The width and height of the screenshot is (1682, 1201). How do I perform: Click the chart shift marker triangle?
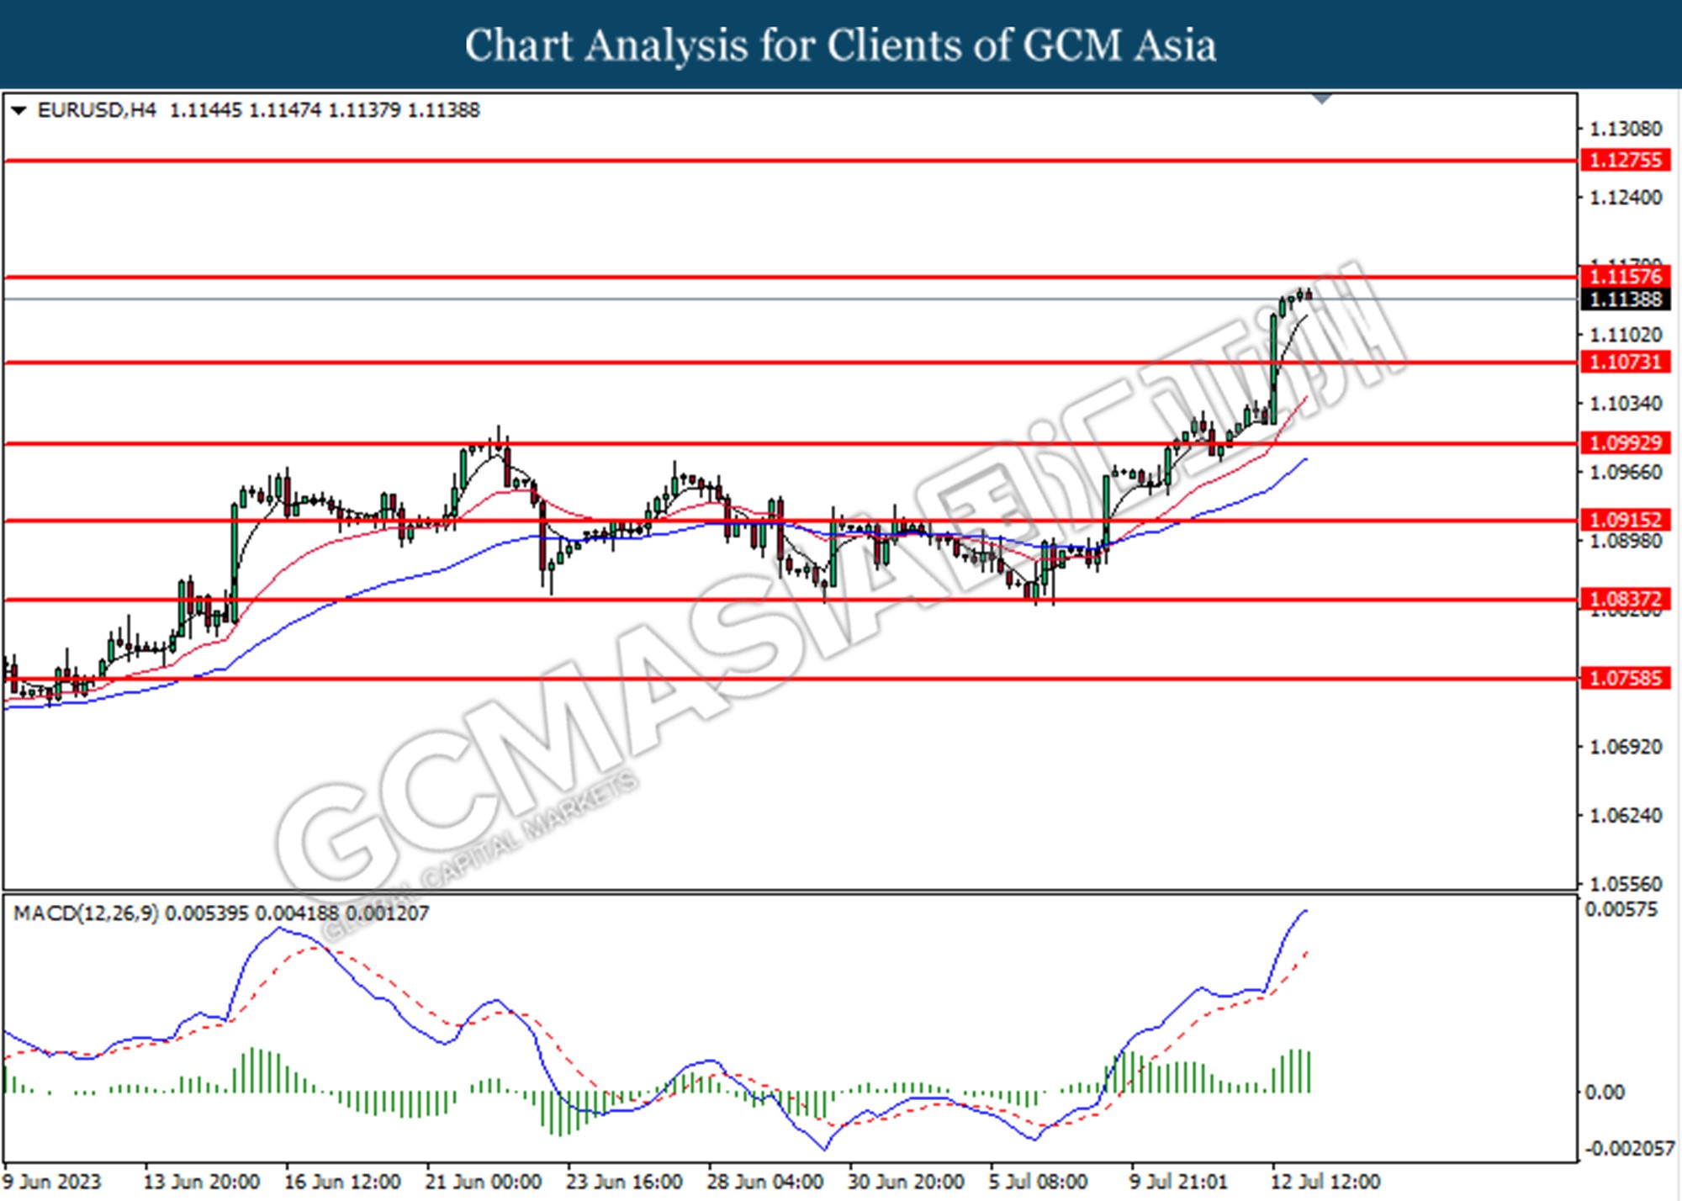tap(1322, 99)
